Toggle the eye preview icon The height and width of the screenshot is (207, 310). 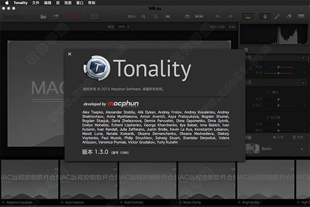(187, 16)
